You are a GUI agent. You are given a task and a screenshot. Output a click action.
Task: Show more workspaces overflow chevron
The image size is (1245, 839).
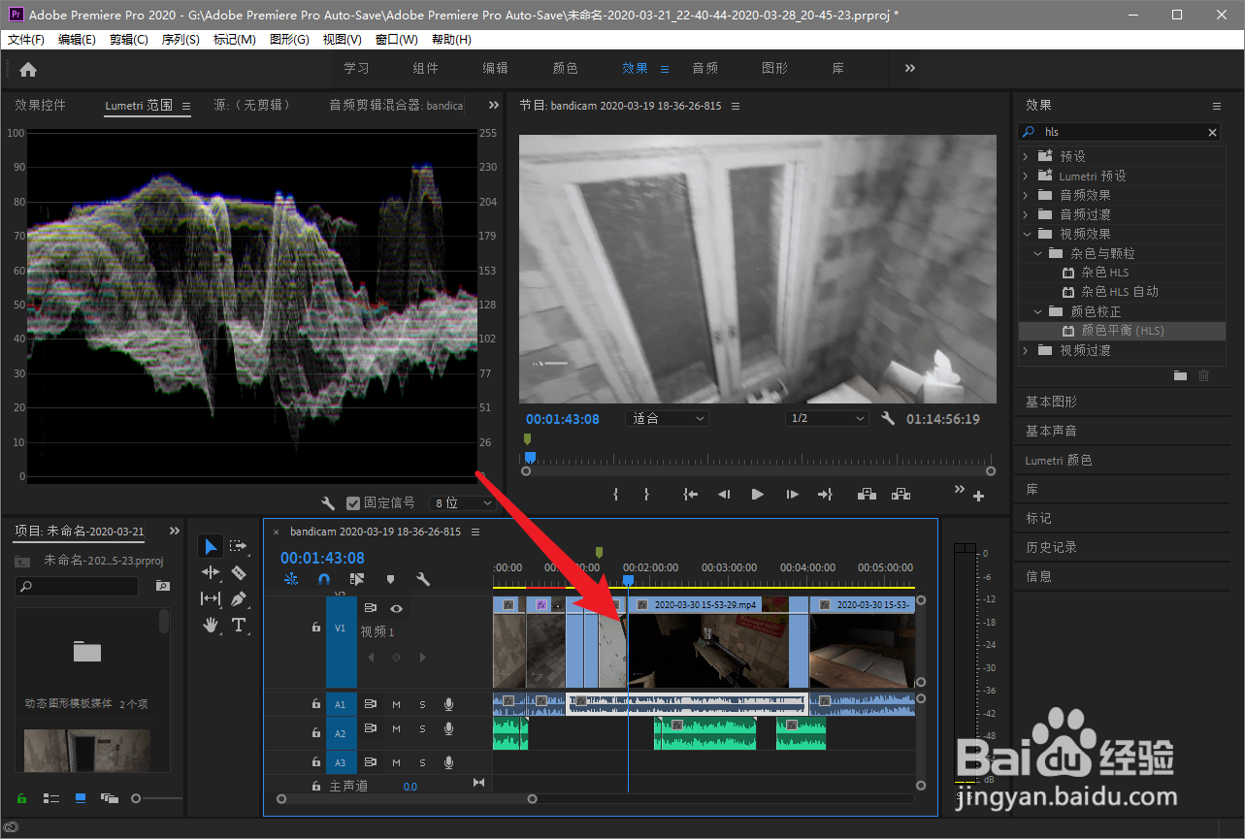coord(910,69)
